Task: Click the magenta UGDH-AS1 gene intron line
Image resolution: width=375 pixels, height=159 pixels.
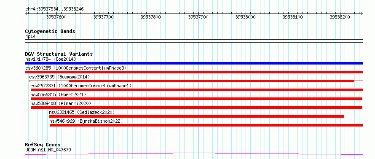Action: click(x=194, y=154)
